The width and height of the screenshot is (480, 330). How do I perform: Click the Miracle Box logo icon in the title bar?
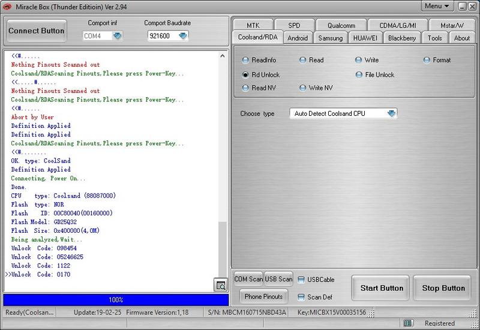(x=7, y=7)
